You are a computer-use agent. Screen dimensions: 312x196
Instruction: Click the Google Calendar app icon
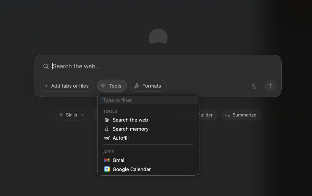[107, 169]
